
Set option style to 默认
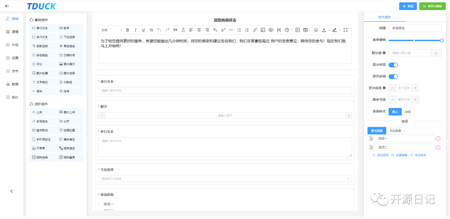pos(395,112)
